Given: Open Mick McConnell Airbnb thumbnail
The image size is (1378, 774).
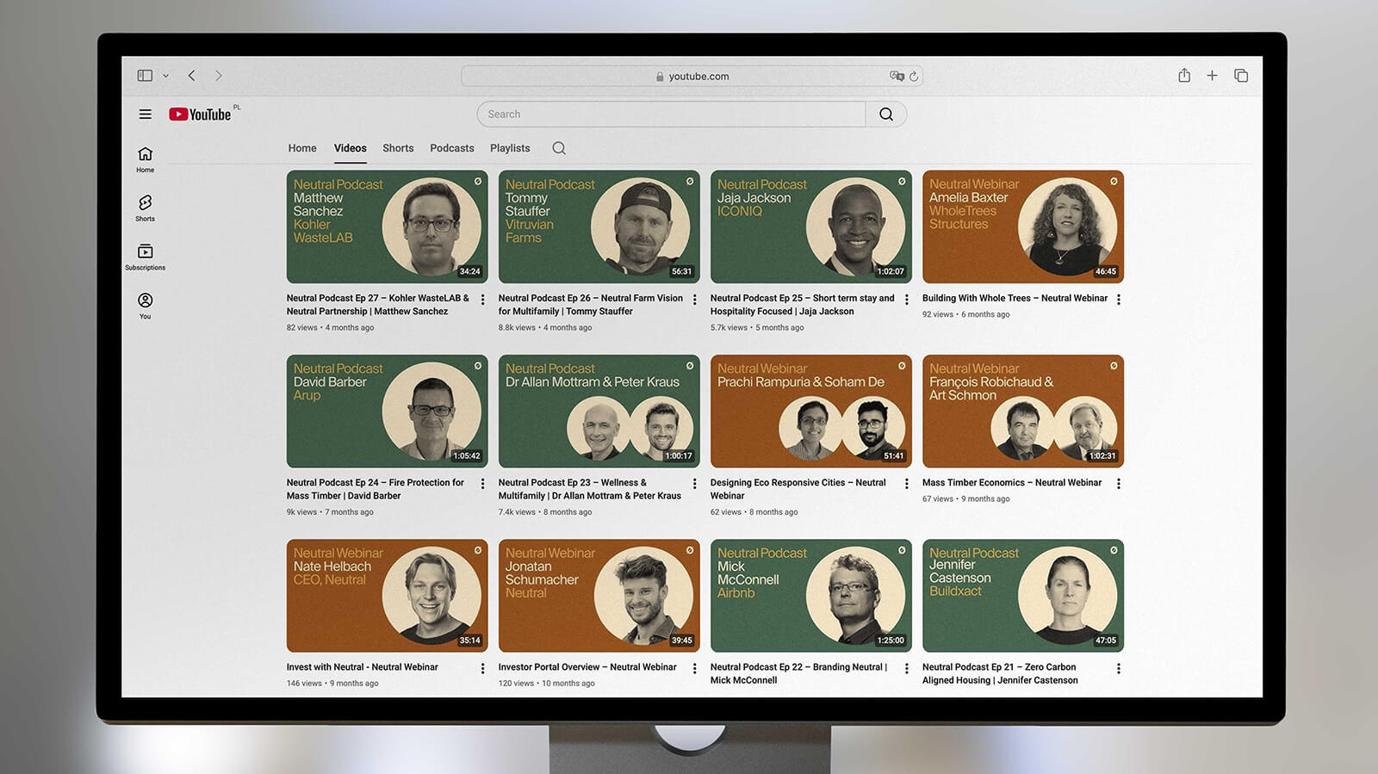Looking at the screenshot, I should tap(811, 596).
